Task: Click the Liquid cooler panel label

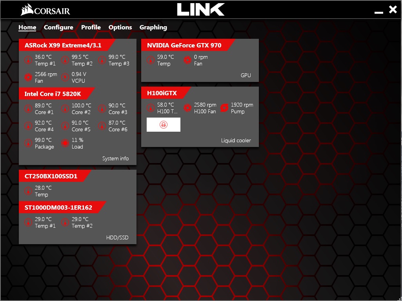Action: pos(236,141)
